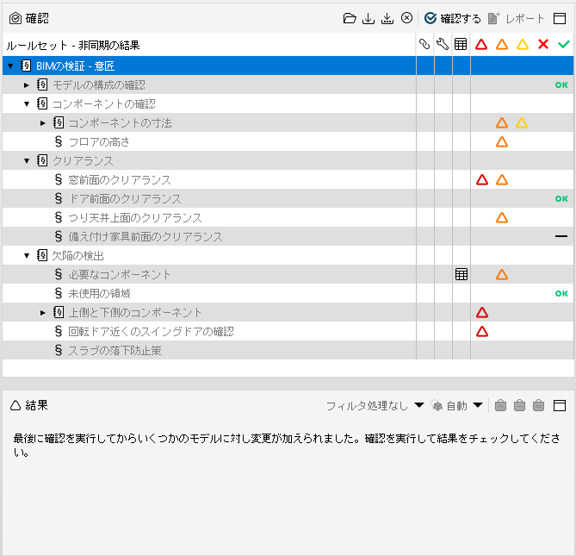This screenshot has width=576, height=556.
Task: Click the orange triangle in フロアの高さ row
Action: coord(502,142)
